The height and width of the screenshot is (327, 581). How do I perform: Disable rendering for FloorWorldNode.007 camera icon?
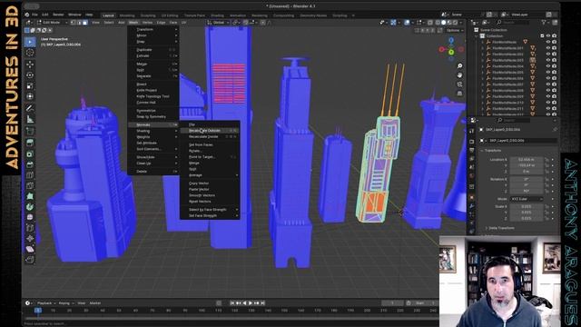coord(554,84)
